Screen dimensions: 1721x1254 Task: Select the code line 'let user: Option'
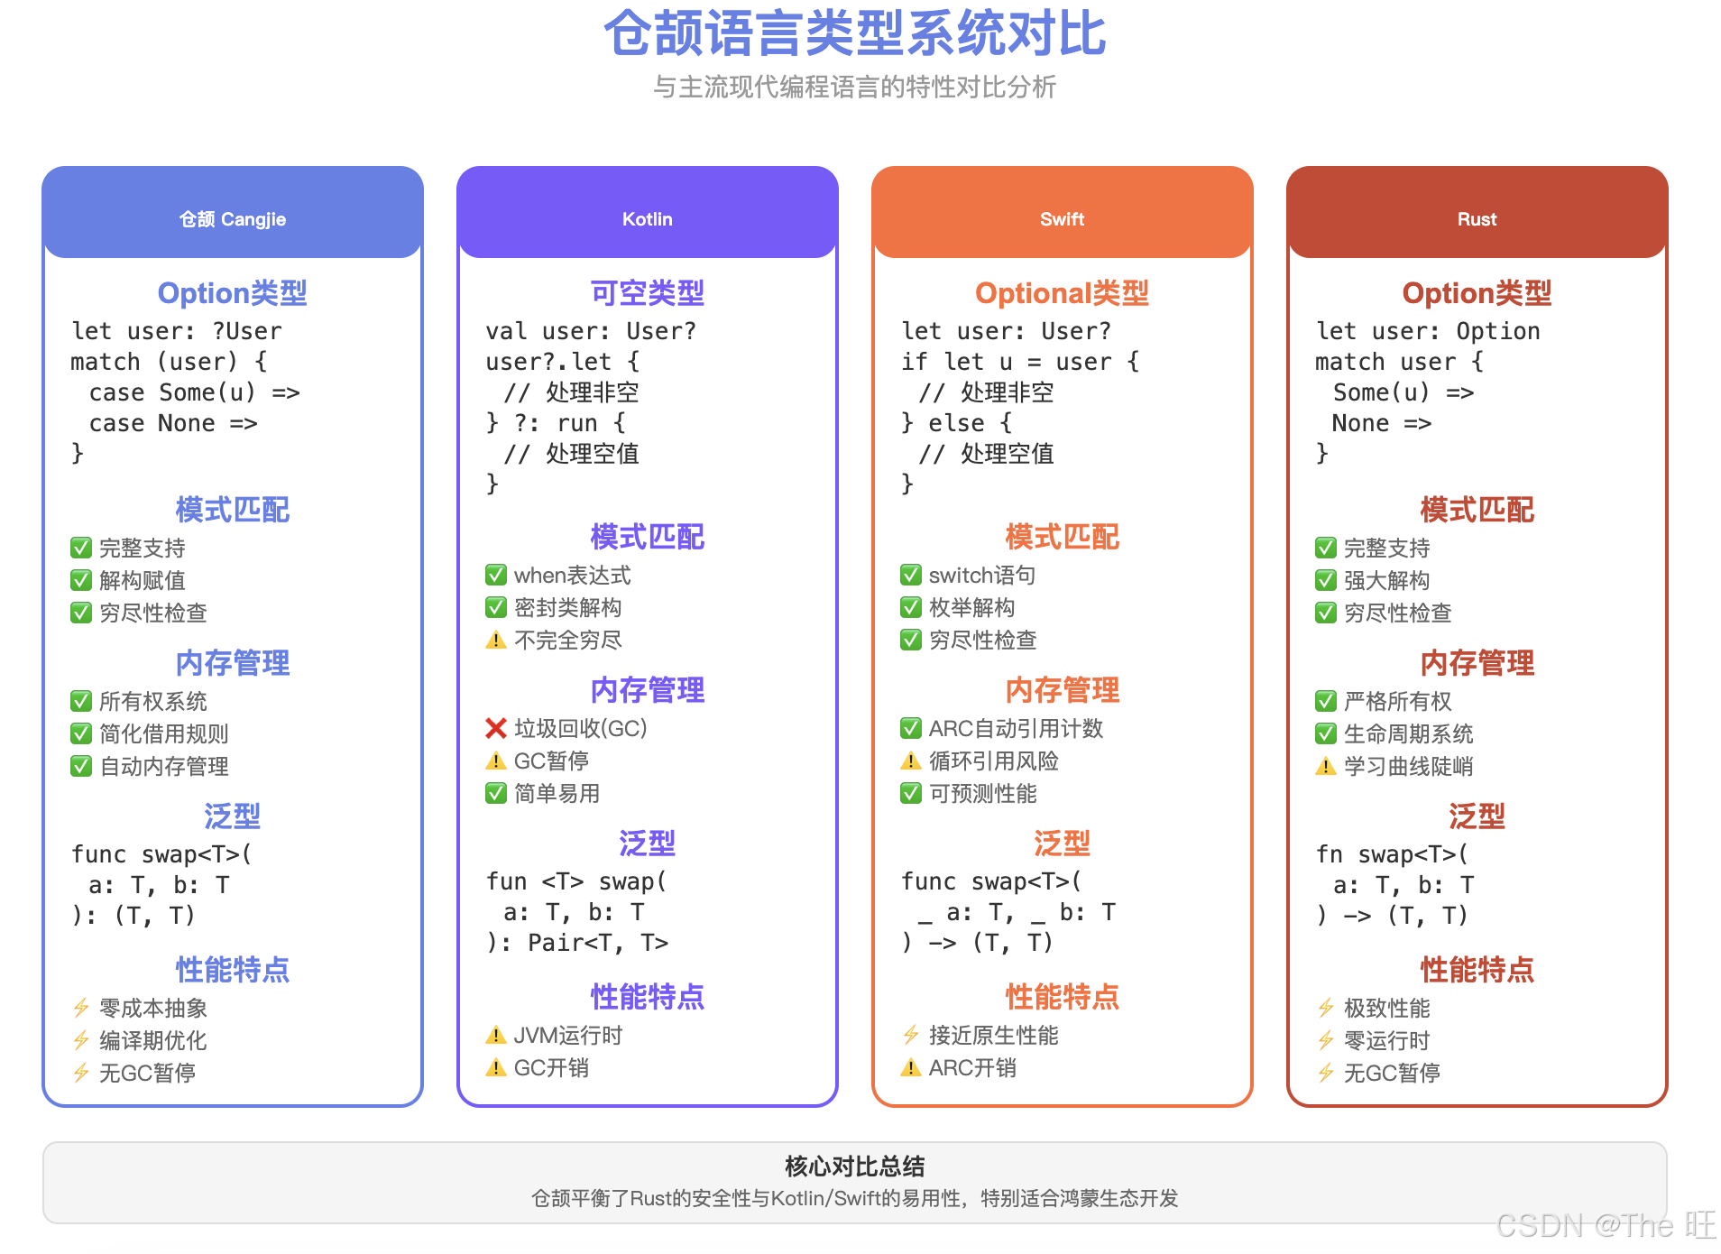tap(1429, 331)
